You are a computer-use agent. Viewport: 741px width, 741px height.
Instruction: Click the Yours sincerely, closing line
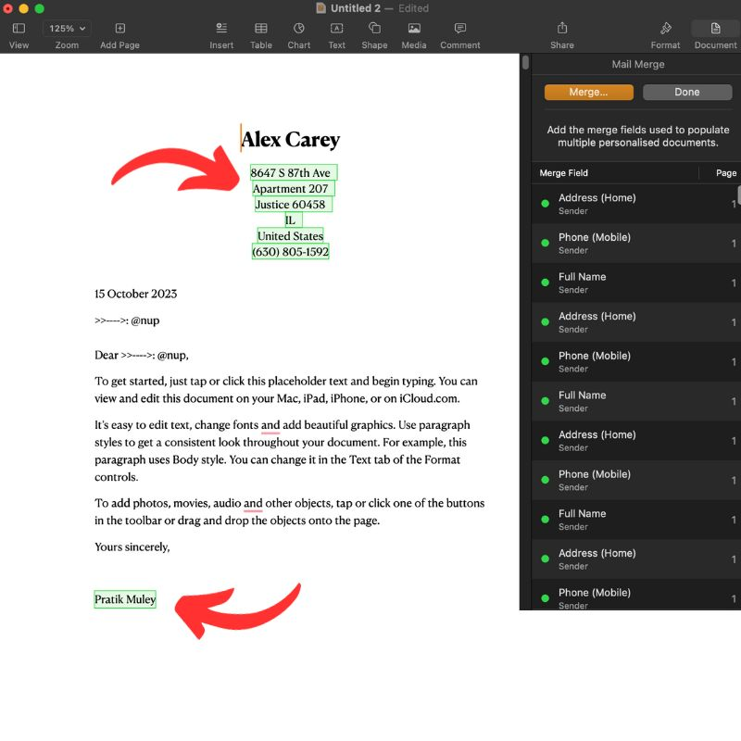132,546
